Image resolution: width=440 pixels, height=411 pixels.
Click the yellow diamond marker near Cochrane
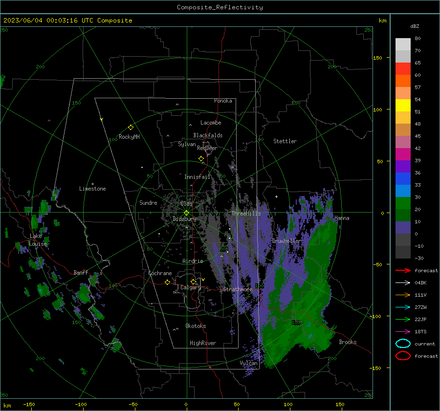[x=167, y=282]
